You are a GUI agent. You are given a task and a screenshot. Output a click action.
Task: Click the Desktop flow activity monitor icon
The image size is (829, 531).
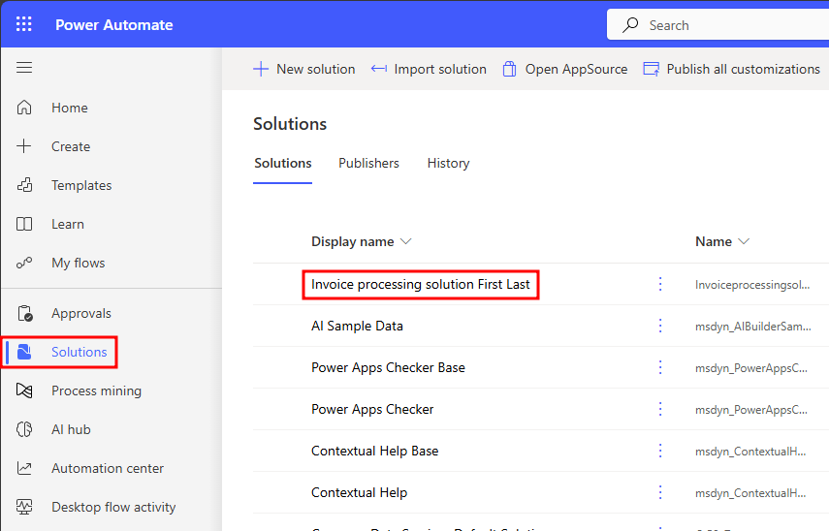tap(24, 507)
